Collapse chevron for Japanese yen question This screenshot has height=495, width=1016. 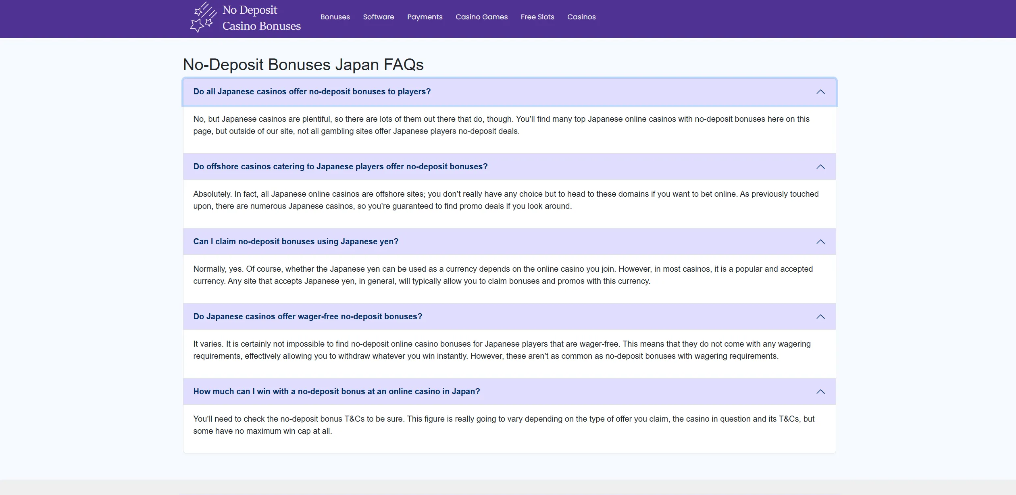820,242
